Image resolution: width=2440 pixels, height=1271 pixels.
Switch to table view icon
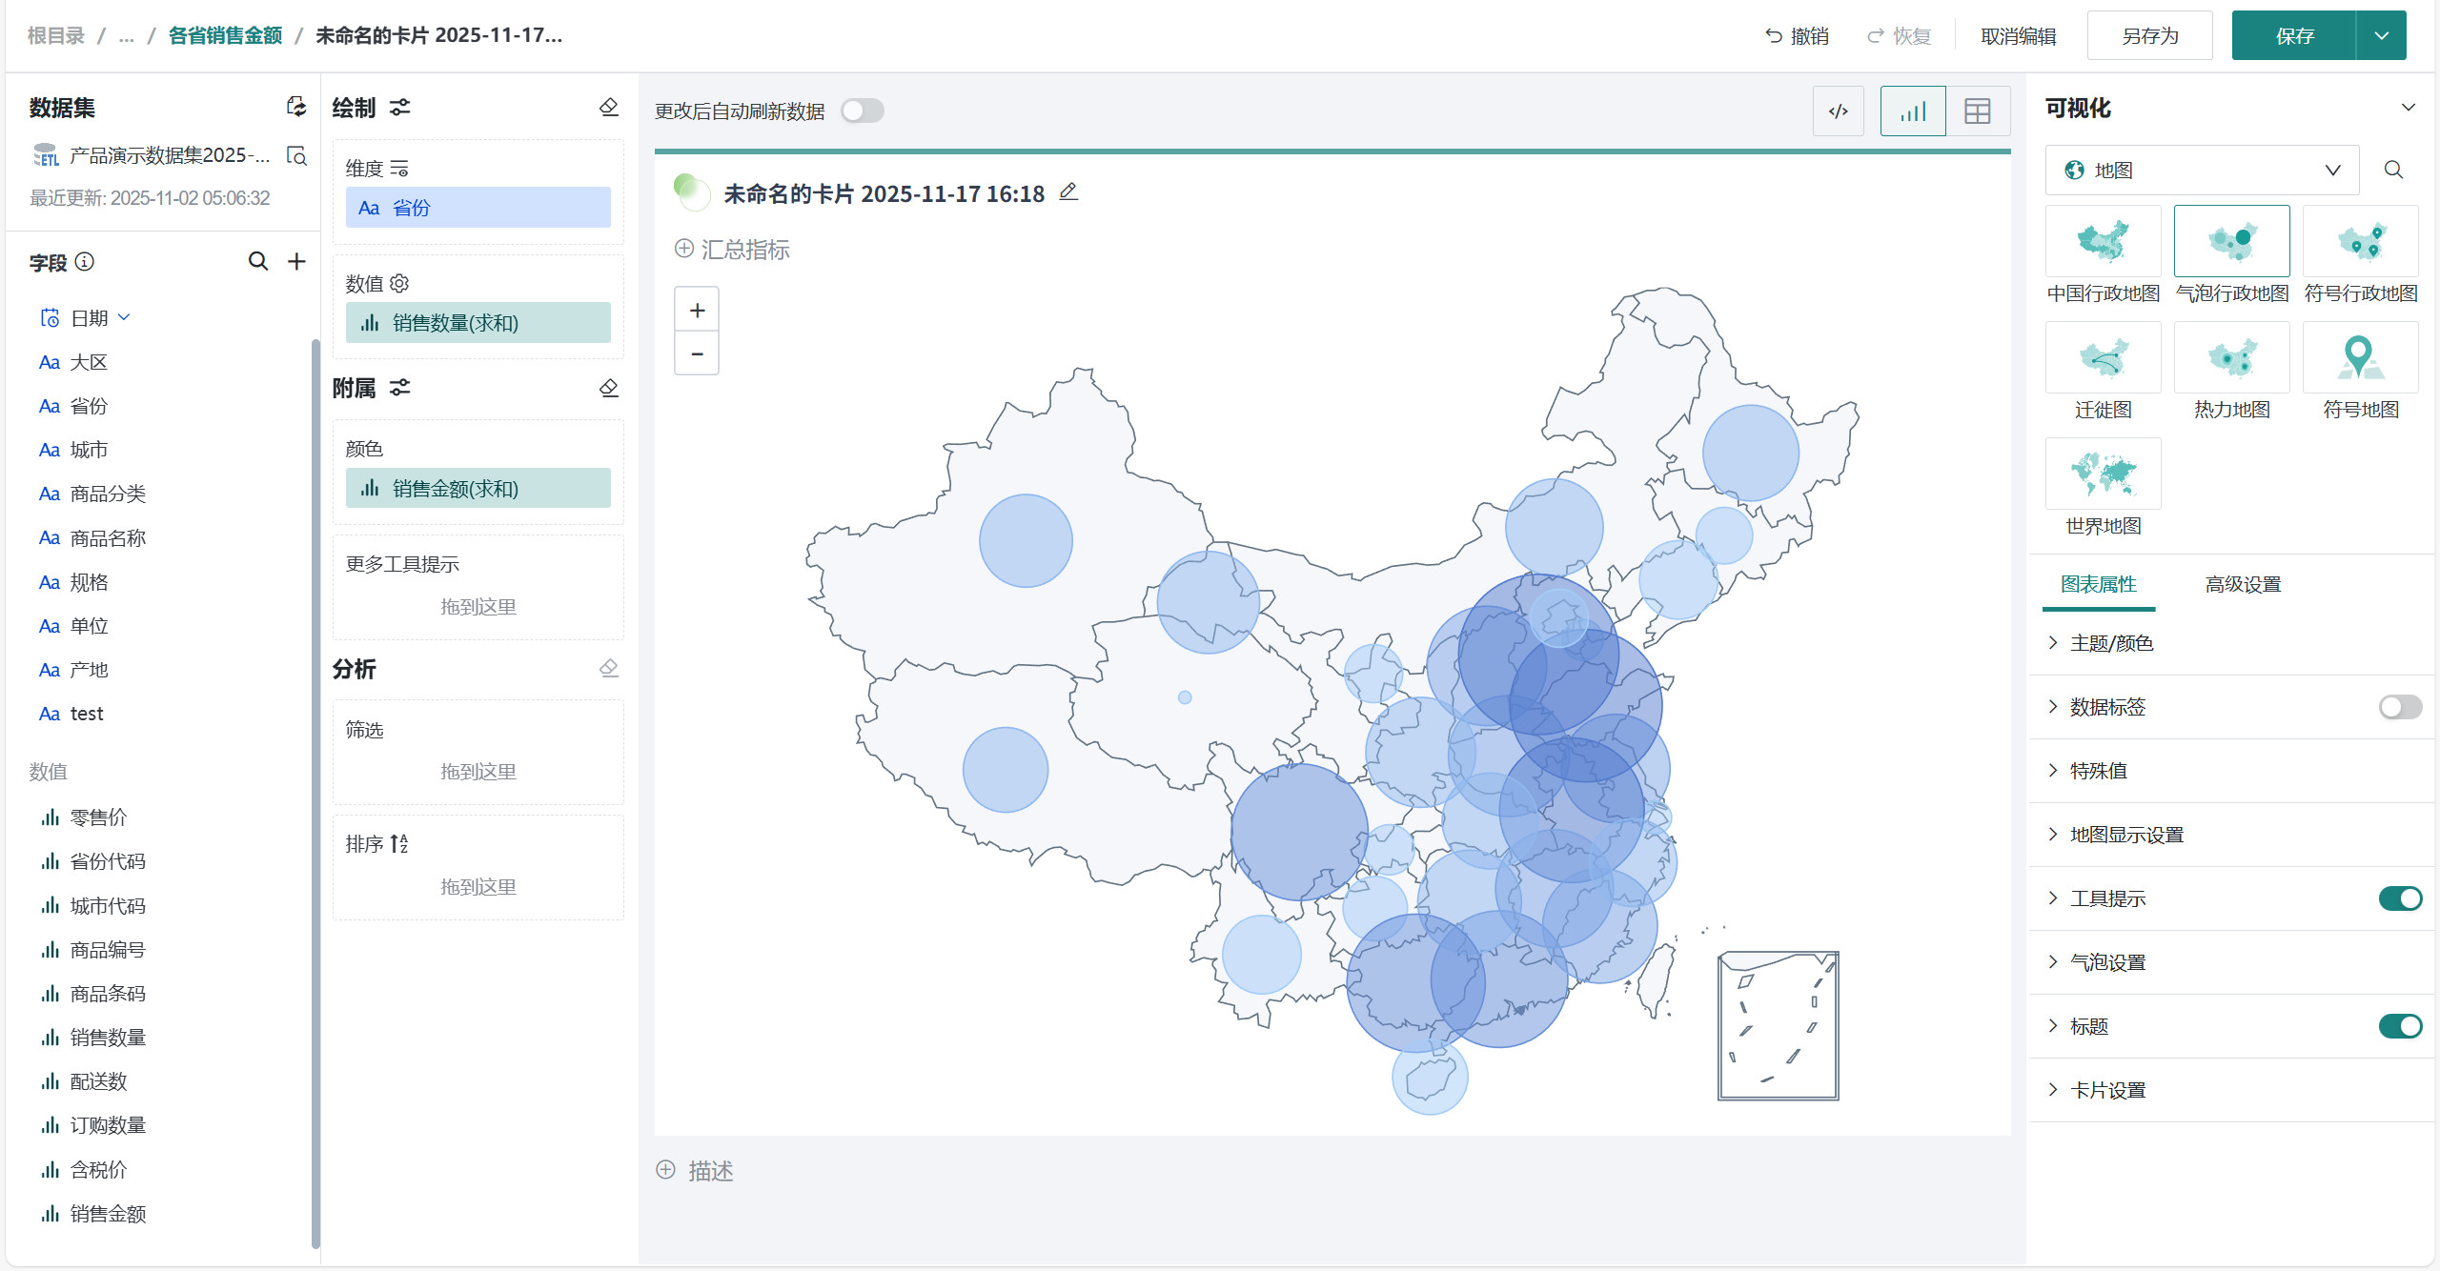click(1977, 111)
